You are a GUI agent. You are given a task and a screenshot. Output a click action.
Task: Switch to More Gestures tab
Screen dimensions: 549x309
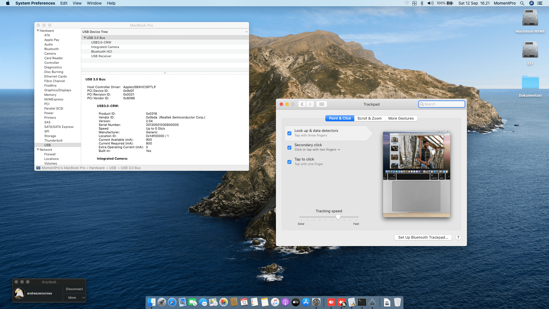click(x=401, y=118)
